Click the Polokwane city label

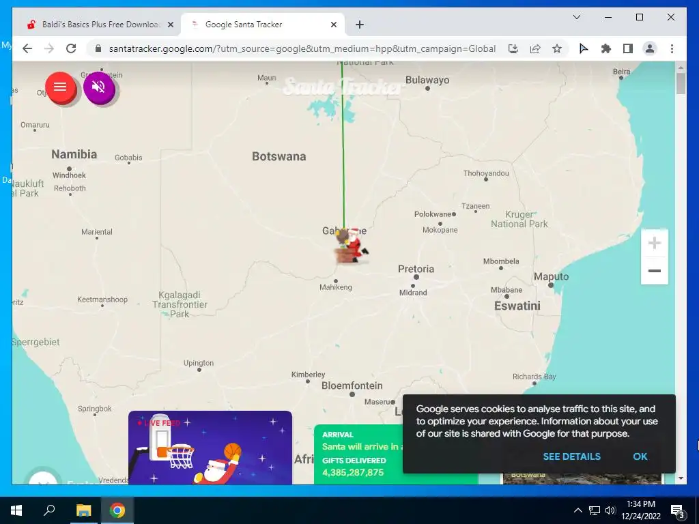tap(432, 214)
